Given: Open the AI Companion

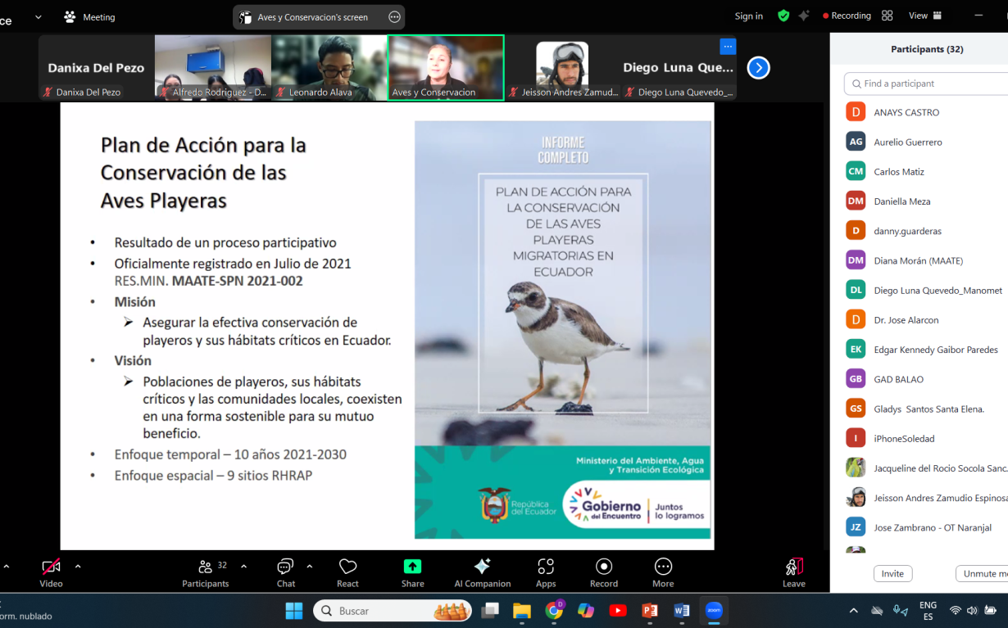Looking at the screenshot, I should point(482,571).
